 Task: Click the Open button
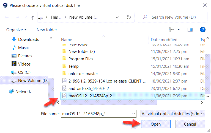(155, 124)
